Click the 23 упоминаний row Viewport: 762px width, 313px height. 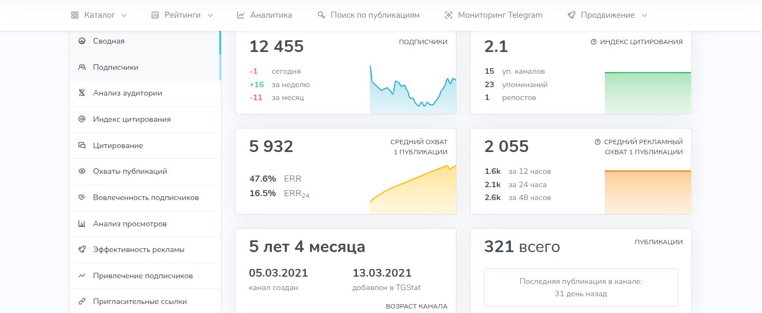point(516,84)
